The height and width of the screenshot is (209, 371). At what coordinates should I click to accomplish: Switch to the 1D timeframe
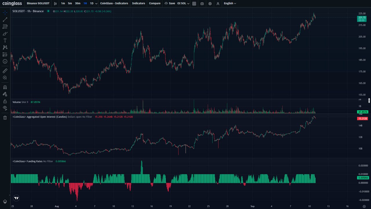(92, 3)
